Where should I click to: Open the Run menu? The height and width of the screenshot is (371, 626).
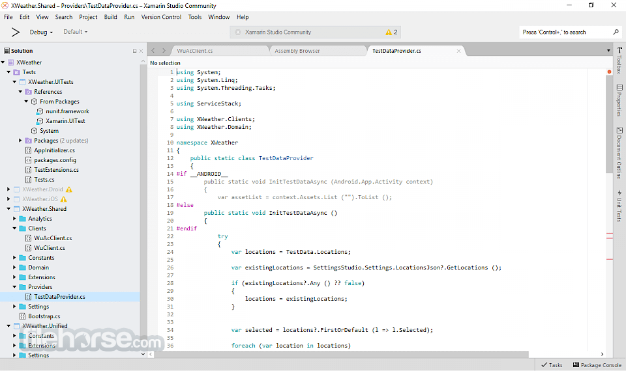[x=129, y=17]
